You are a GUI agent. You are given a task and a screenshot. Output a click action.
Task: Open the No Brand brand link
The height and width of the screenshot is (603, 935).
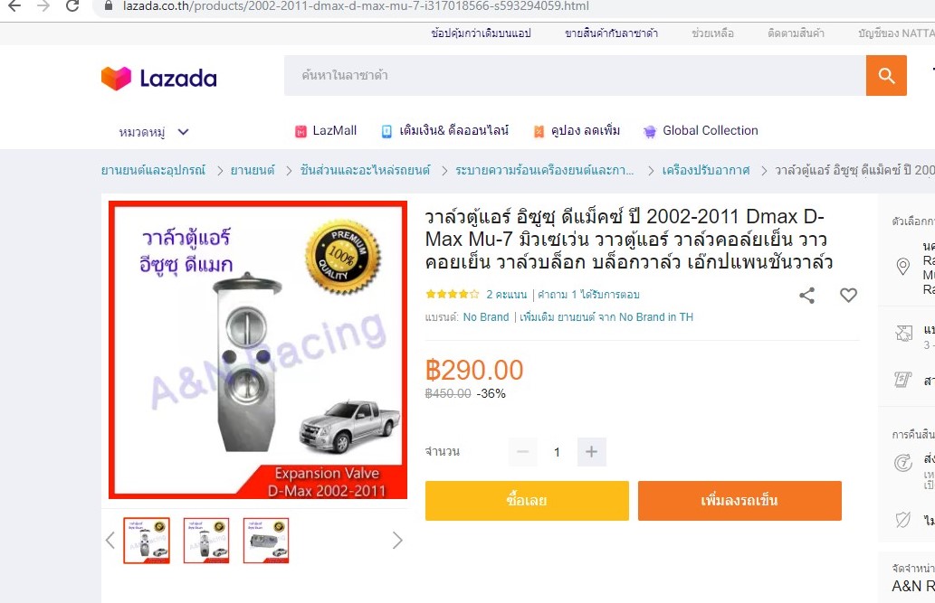tap(486, 317)
